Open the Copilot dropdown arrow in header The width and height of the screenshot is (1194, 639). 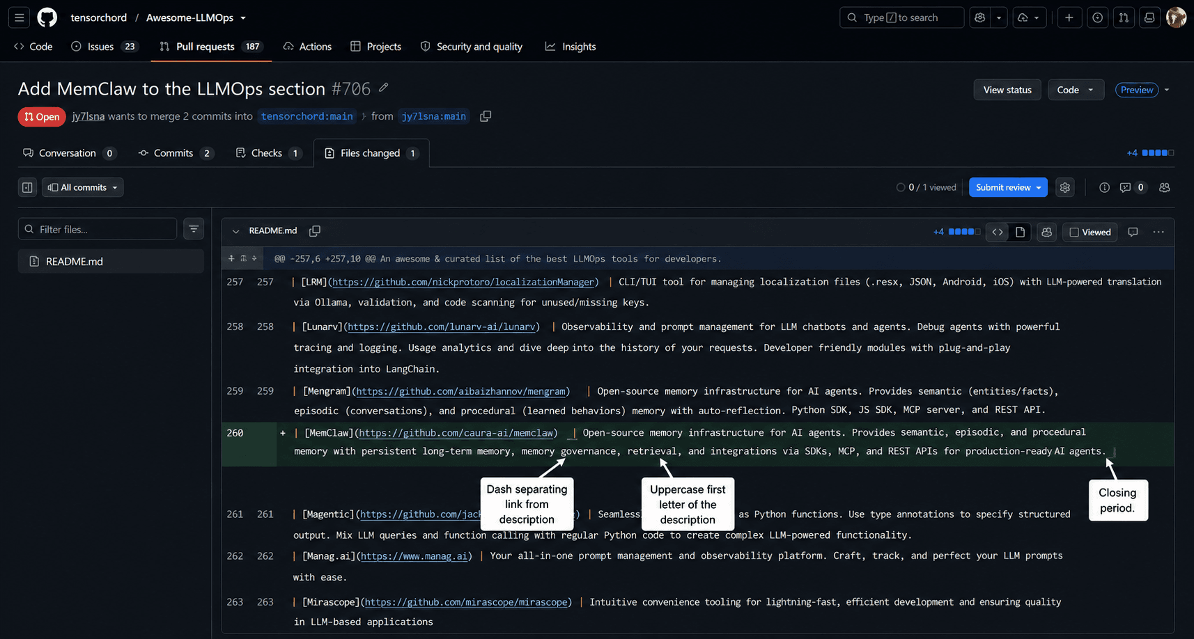tap(999, 17)
